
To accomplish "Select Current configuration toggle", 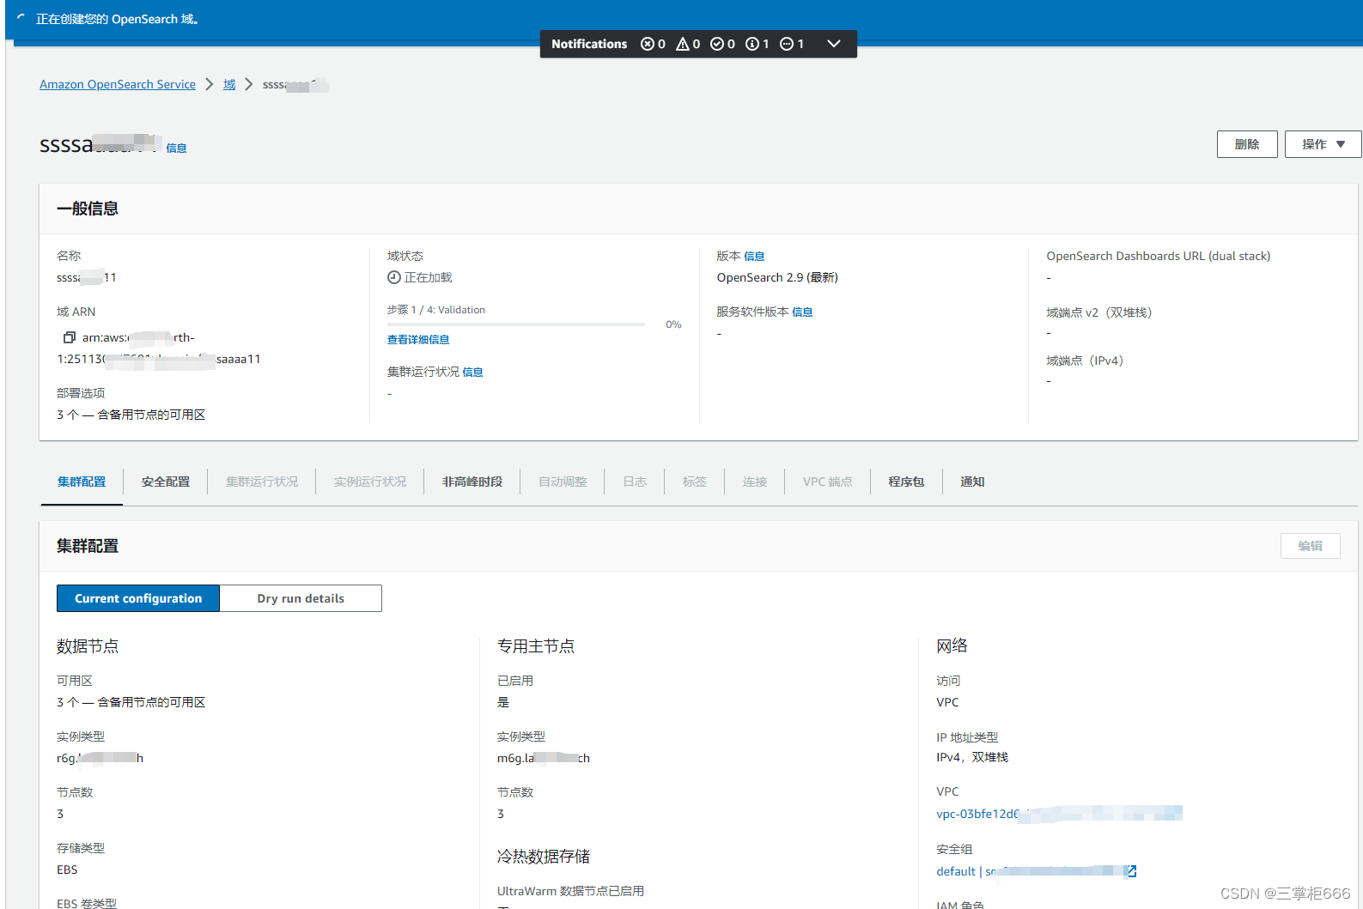I will 138,598.
